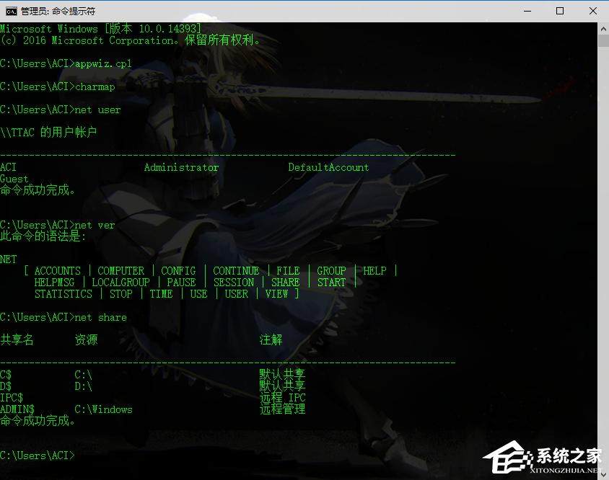Click the word 'FILE' in syntax list

click(x=288, y=271)
